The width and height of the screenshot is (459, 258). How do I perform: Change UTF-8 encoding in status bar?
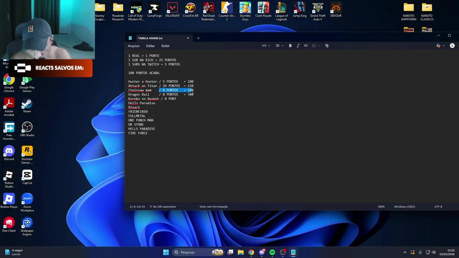coord(438,207)
